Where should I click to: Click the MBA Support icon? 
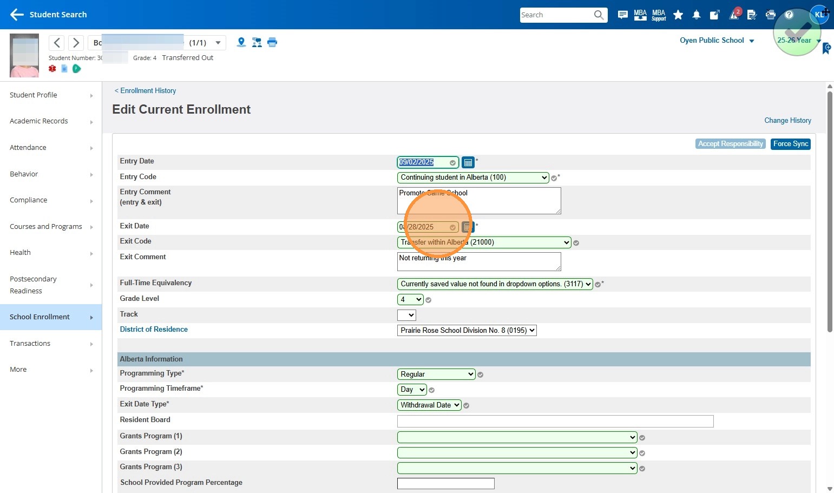click(659, 15)
